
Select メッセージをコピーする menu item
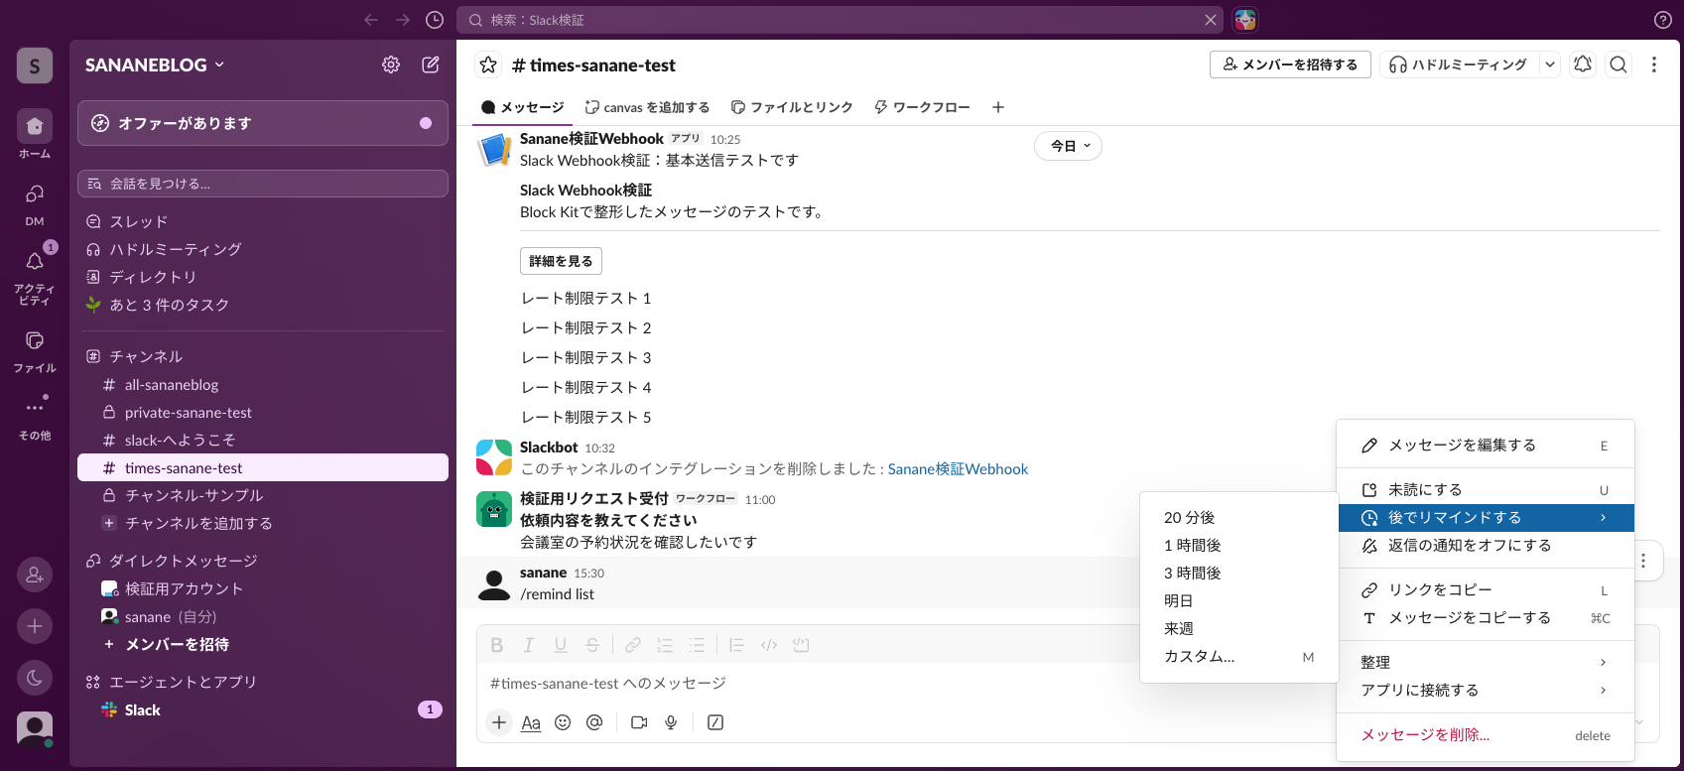click(x=1486, y=617)
